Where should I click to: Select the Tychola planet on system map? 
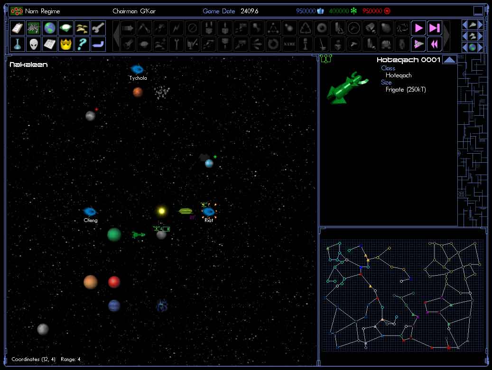point(137,69)
